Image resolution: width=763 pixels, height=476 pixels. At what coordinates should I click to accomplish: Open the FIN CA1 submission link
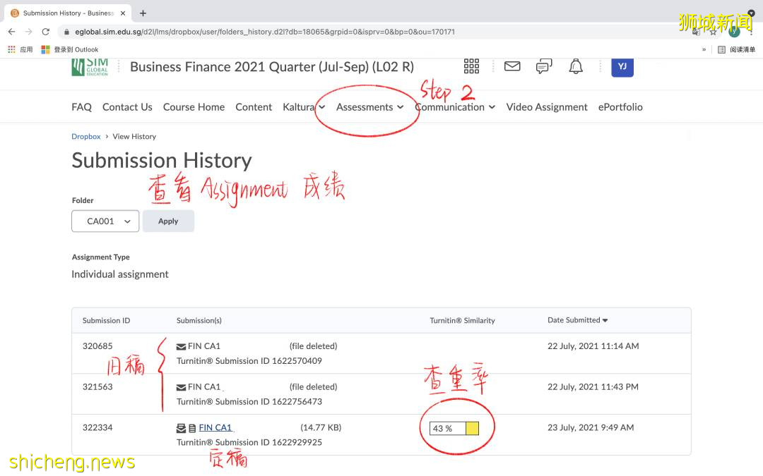pos(215,427)
